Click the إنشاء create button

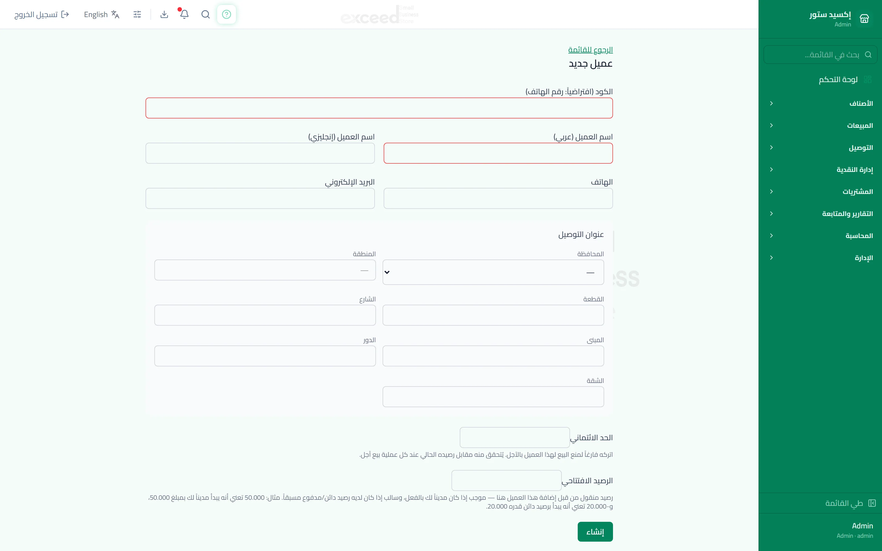point(595,532)
